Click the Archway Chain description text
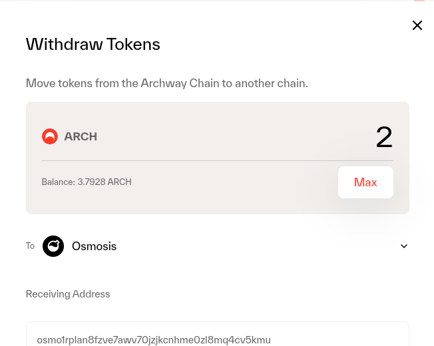Viewport: 434px width, 346px height. click(x=166, y=84)
